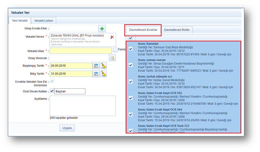Screen dimensions: 260x152
Task: Toggle select-all checkbox above document list
Action: coord(130,38)
